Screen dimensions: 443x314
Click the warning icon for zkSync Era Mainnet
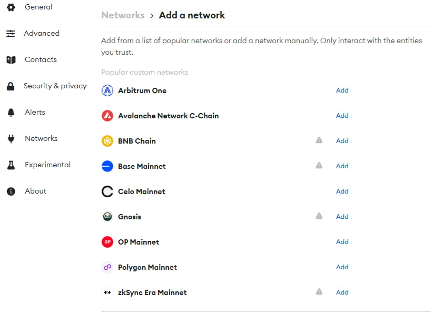click(x=319, y=292)
